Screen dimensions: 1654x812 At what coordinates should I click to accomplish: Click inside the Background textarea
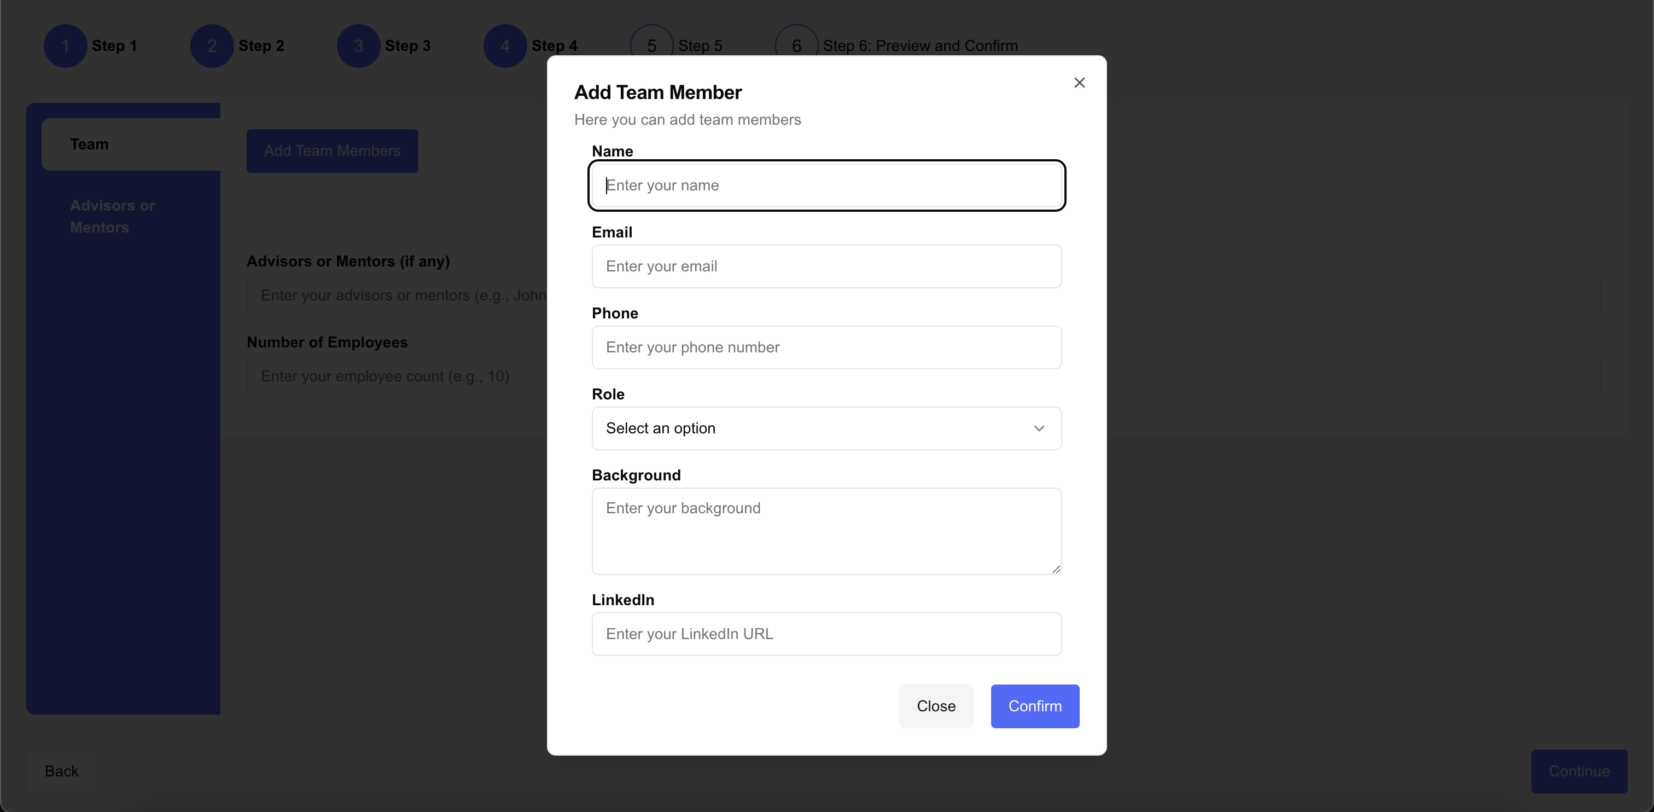(826, 531)
